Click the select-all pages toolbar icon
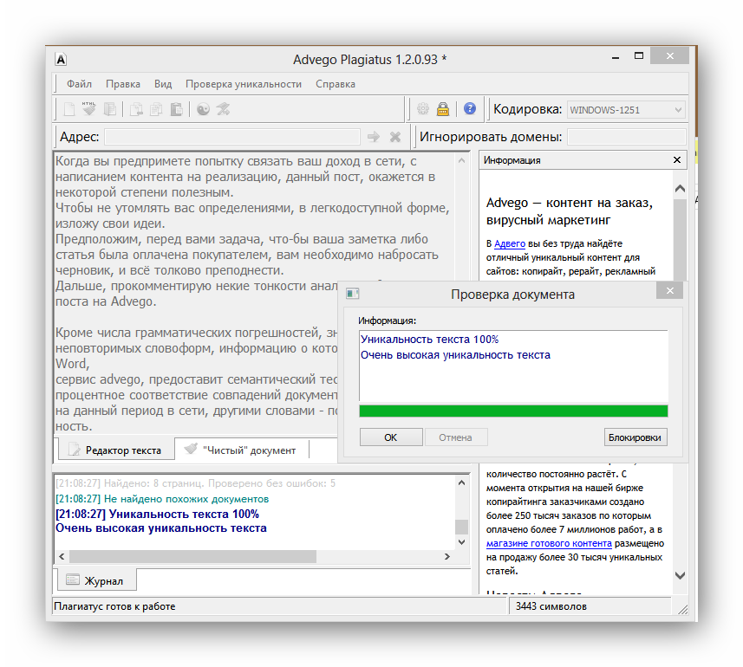The image size is (743, 667). tap(110, 109)
